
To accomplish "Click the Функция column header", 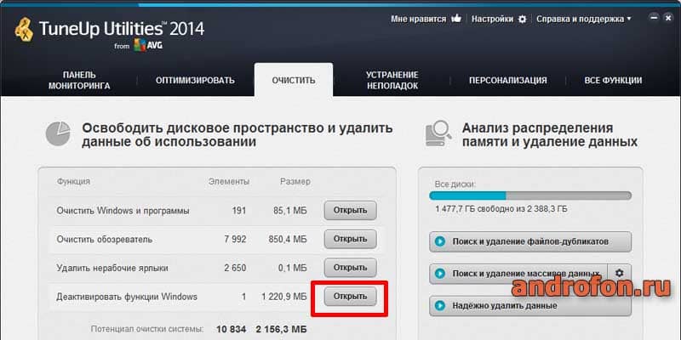I will point(73,182).
